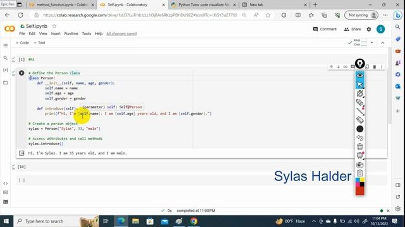Move cell up with arrow icon

tap(331, 67)
